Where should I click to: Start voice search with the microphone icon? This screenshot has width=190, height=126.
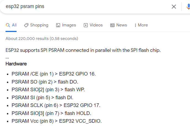coord(188,7)
